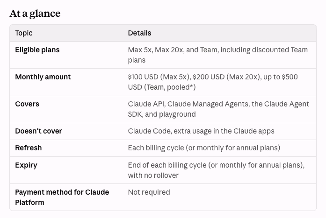The height and width of the screenshot is (218, 326).
Task: Click the 'Claude API, Claude Managed Agents' cell
Action: point(218,109)
